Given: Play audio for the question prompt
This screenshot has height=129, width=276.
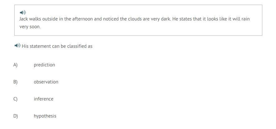Looking at the screenshot, I should [18, 46].
